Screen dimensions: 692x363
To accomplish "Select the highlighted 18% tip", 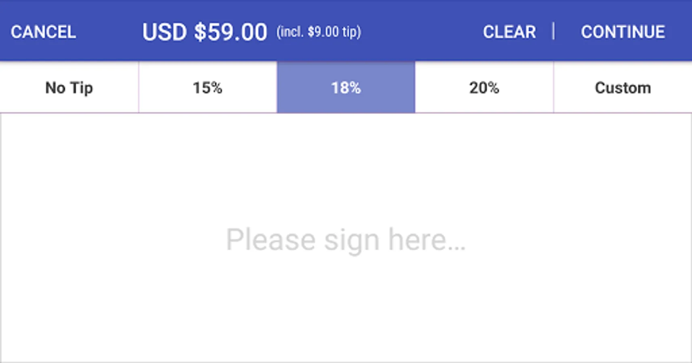I will pyautogui.click(x=346, y=88).
